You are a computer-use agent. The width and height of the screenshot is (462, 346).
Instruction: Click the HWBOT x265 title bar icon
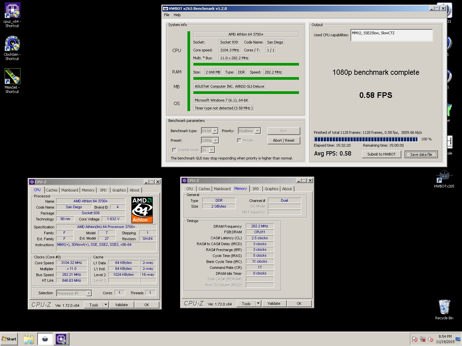[166, 9]
